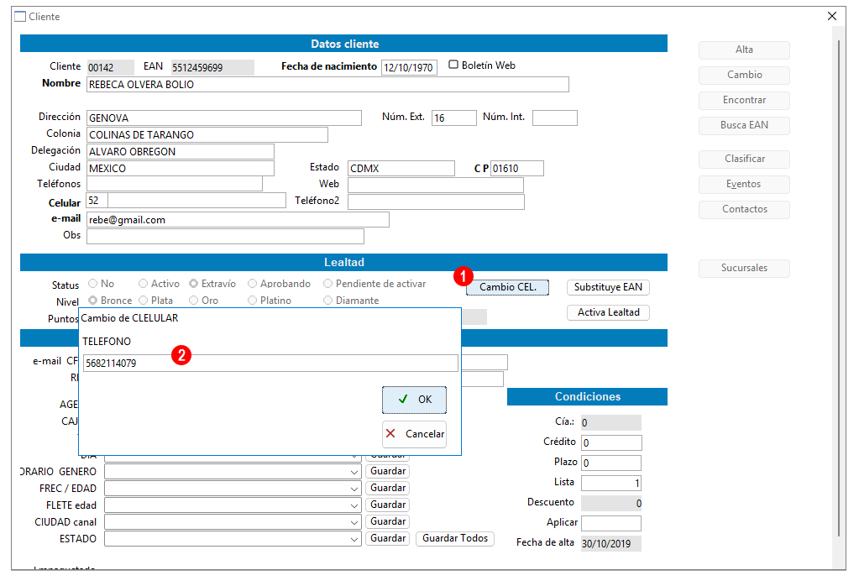Click the C P field with 01610
This screenshot has height=586, width=859.
(517, 168)
